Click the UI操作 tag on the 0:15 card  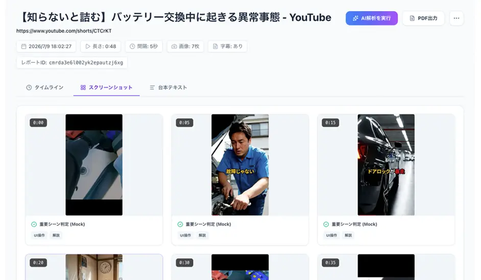[331, 236]
